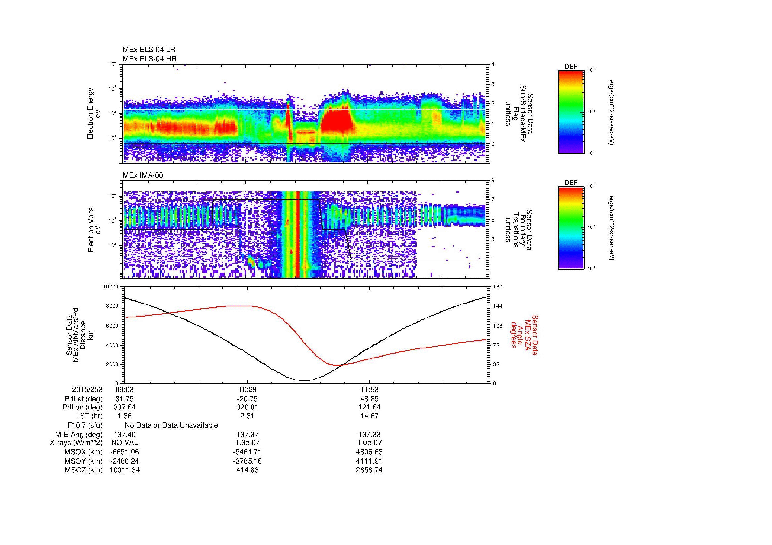
Task: Click the 'MEx ELS-04 HR' plot title
Action: pos(150,59)
